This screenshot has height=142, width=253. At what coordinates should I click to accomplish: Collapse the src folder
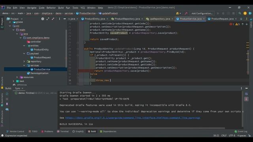click(x=10, y=26)
